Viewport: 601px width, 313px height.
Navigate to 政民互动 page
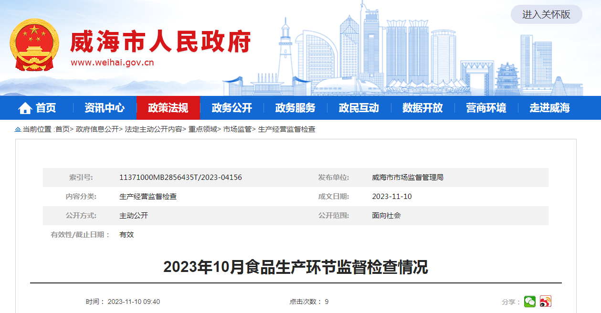point(358,108)
